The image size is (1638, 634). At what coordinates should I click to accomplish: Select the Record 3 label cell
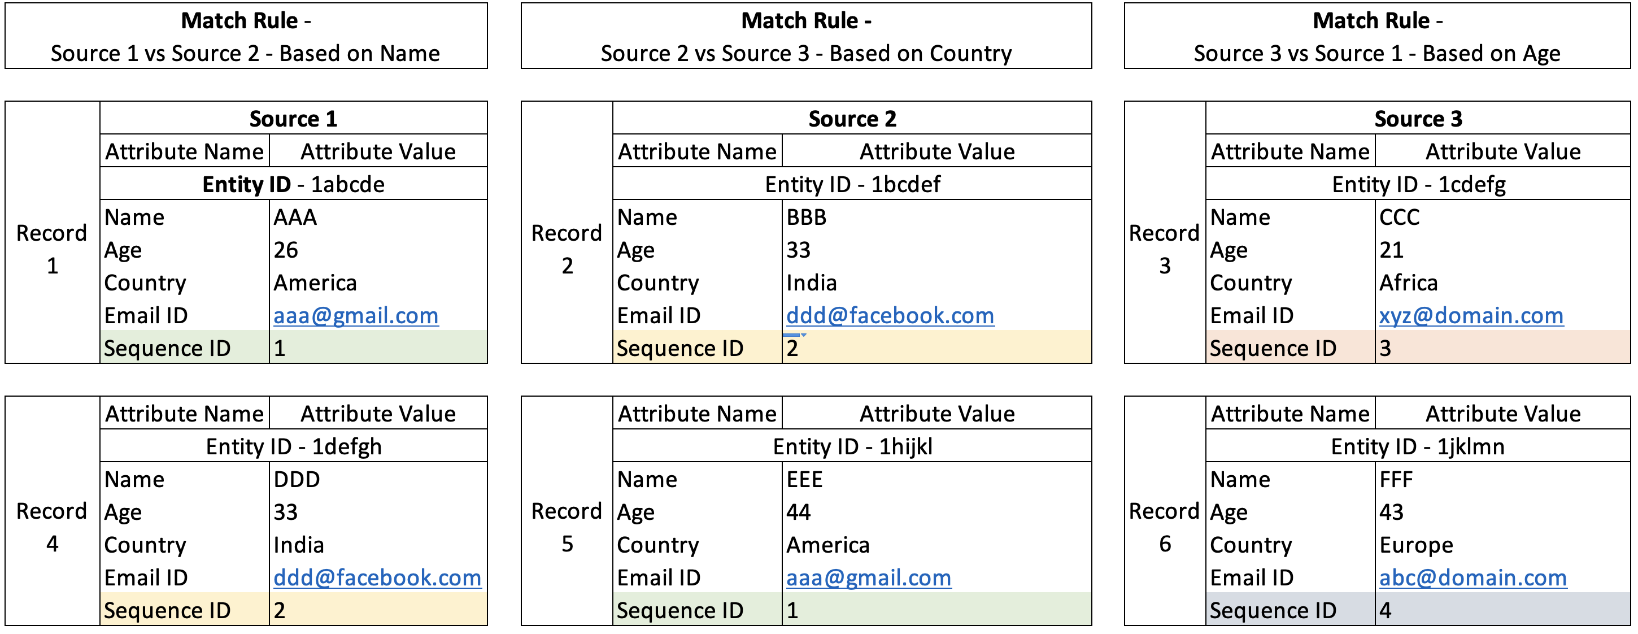[x=1164, y=248]
